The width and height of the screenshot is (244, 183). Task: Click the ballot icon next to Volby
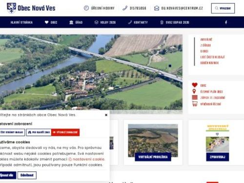[x=96, y=22]
